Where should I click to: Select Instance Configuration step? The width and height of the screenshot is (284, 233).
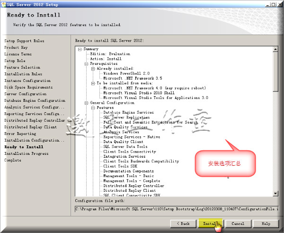(x=27, y=81)
